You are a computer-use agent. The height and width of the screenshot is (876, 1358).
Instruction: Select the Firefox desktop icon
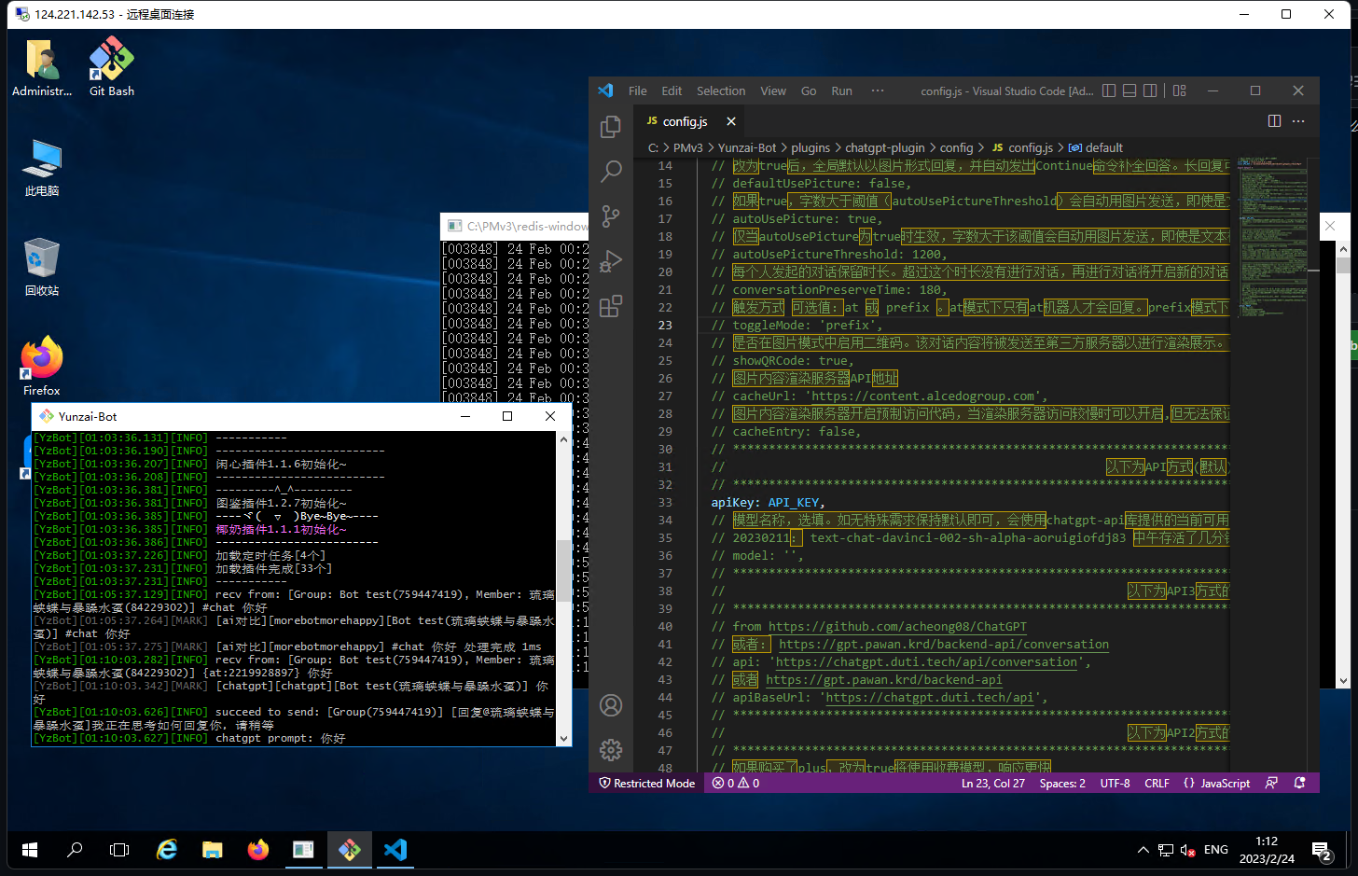pos(42,367)
